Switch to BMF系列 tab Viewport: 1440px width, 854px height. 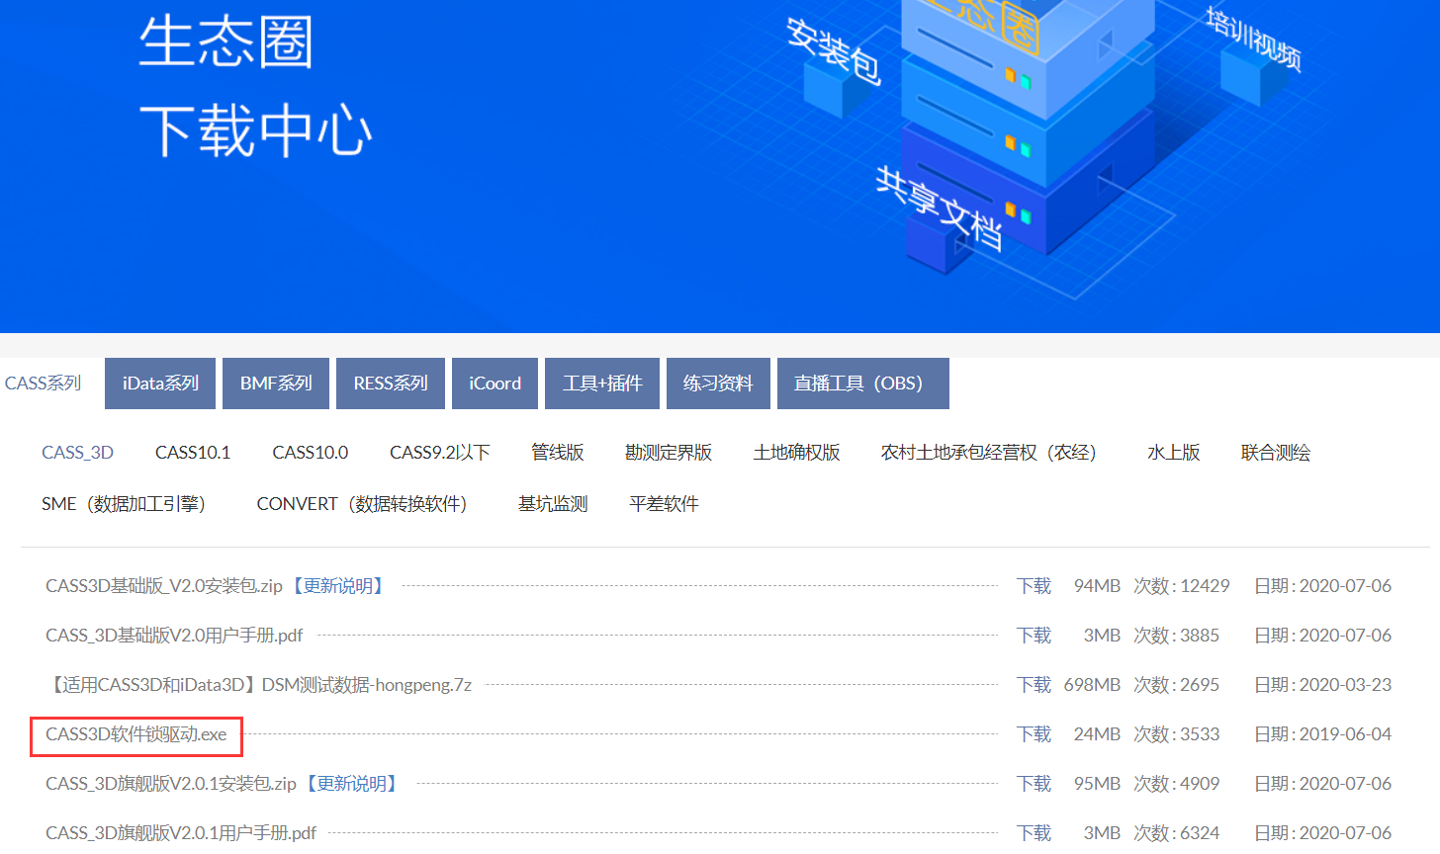coord(276,384)
